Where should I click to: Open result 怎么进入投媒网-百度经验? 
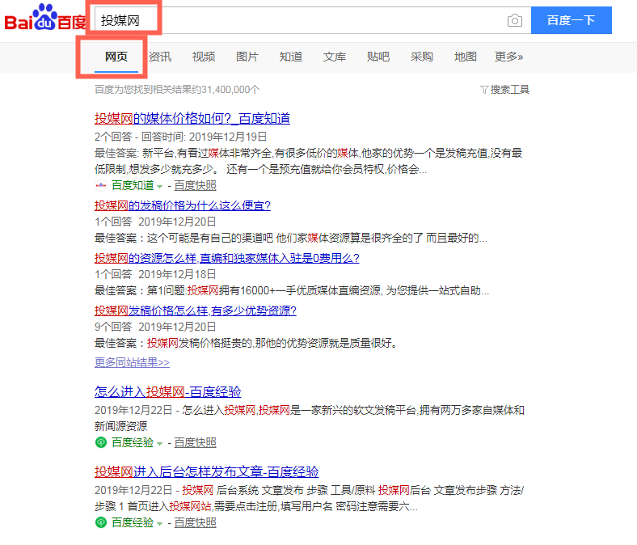(168, 392)
